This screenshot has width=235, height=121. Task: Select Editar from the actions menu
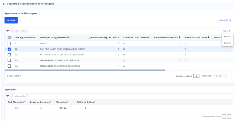point(227,37)
